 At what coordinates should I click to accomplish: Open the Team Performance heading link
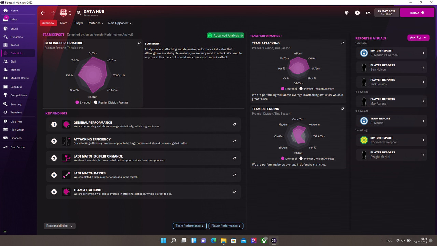pyautogui.click(x=266, y=36)
